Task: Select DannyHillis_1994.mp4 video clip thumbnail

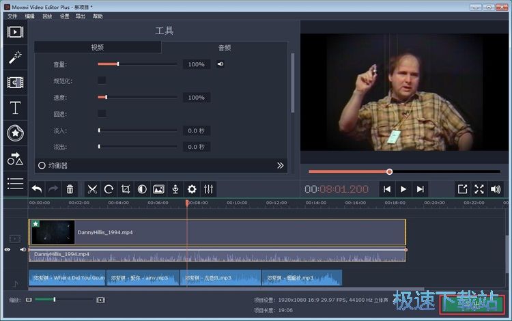Action: click(x=53, y=232)
